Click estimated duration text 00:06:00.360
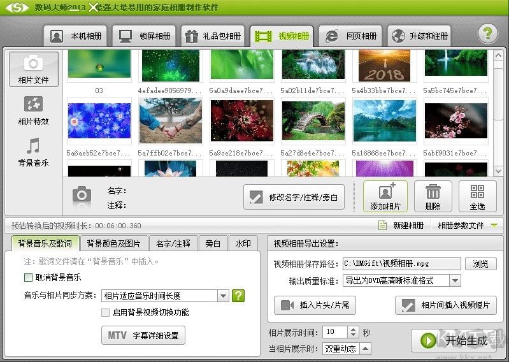The height and width of the screenshot is (362, 509). [118, 226]
